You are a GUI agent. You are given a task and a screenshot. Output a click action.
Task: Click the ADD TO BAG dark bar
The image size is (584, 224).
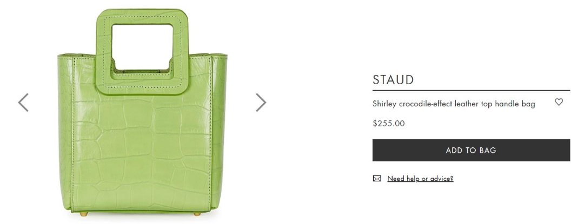tap(471, 150)
